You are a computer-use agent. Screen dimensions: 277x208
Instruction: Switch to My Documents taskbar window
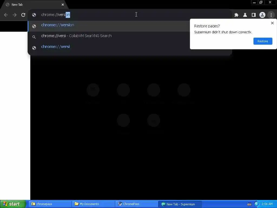click(93, 204)
